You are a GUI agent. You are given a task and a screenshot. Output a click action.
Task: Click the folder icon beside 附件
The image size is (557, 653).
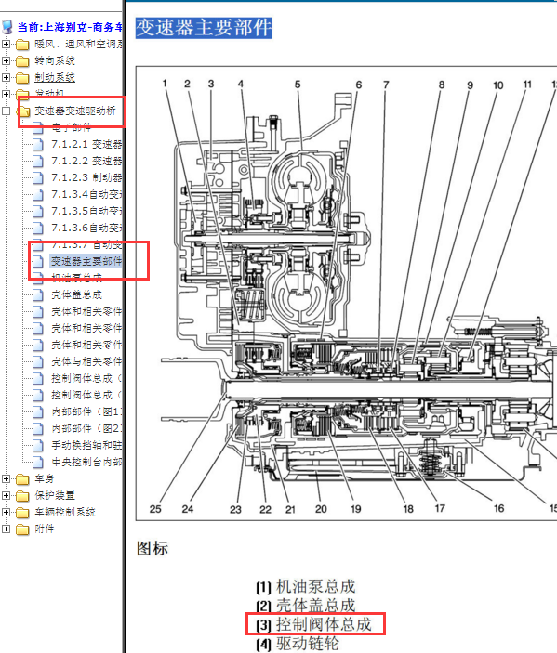pos(22,529)
